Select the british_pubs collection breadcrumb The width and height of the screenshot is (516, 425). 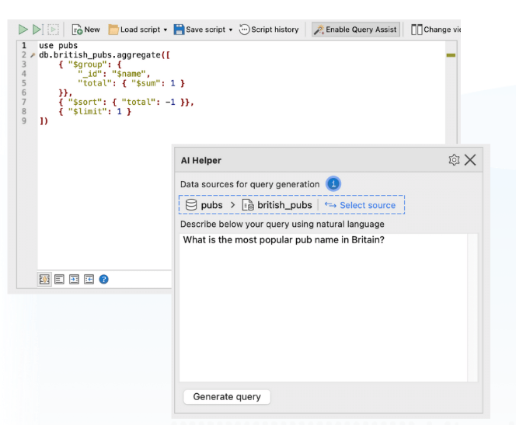tap(277, 205)
